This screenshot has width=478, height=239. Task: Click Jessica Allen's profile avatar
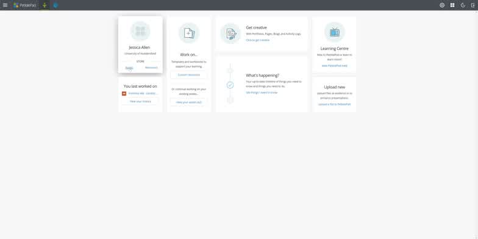tap(140, 31)
